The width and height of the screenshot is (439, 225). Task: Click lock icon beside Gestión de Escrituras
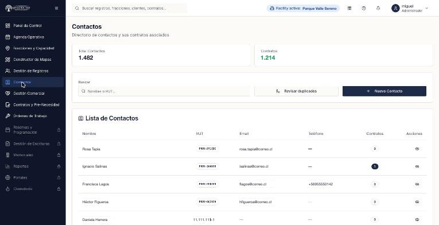59,143
